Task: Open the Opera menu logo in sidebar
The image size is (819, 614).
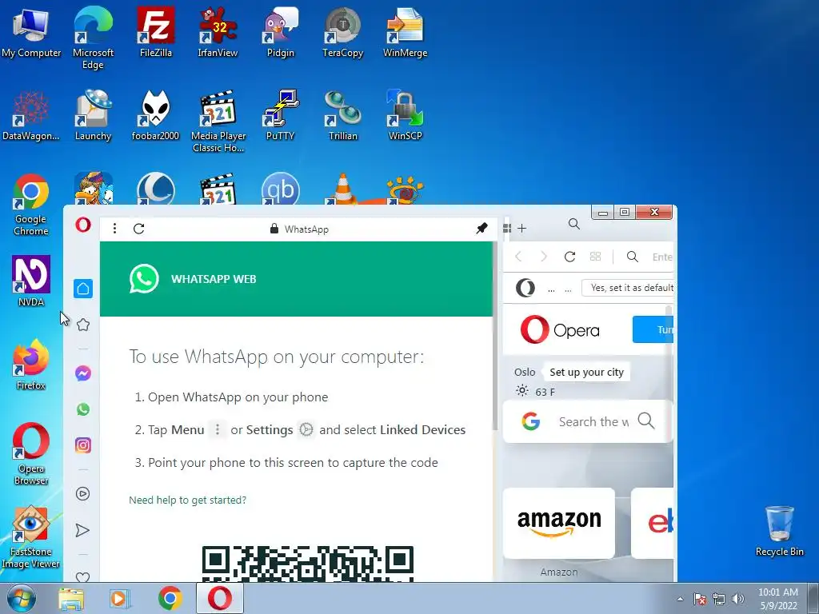Action: pos(83,225)
